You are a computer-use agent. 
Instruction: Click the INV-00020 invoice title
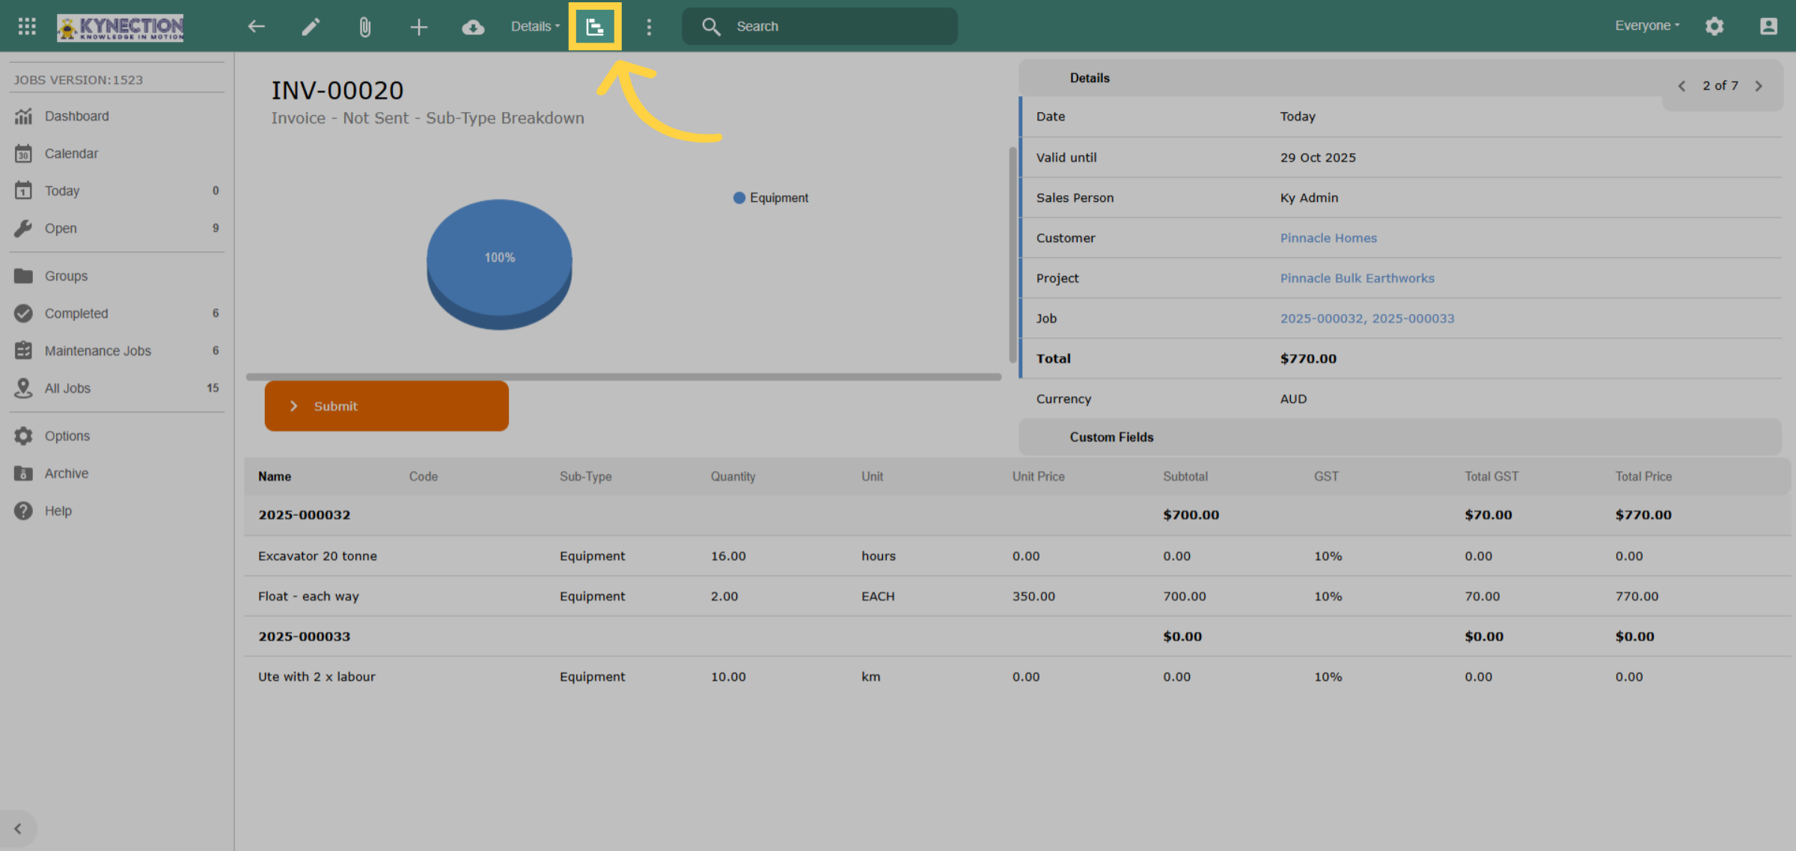(x=337, y=90)
